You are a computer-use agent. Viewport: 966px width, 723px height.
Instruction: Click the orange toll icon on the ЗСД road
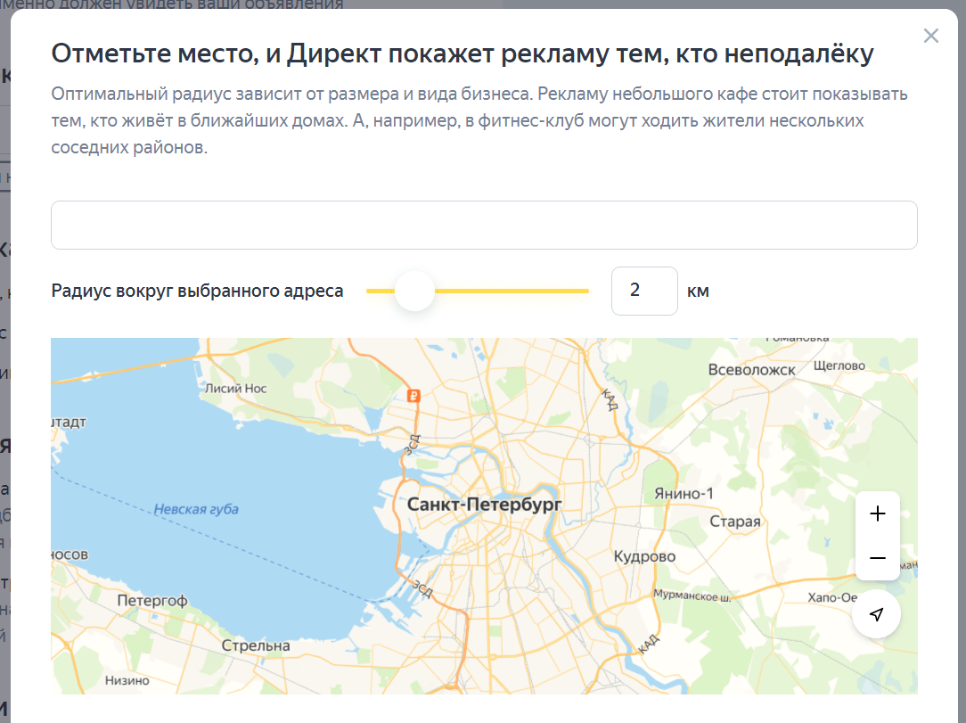click(x=414, y=396)
